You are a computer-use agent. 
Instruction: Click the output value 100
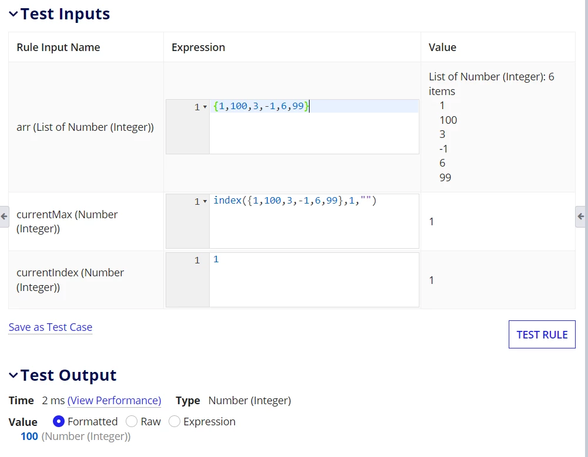click(29, 436)
